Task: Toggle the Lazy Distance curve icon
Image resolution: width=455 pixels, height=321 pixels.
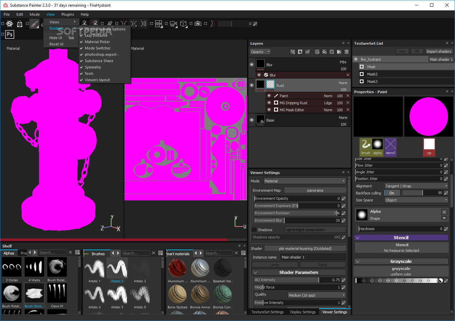Action: point(212,24)
